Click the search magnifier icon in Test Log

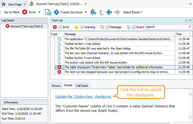click(x=190, y=27)
